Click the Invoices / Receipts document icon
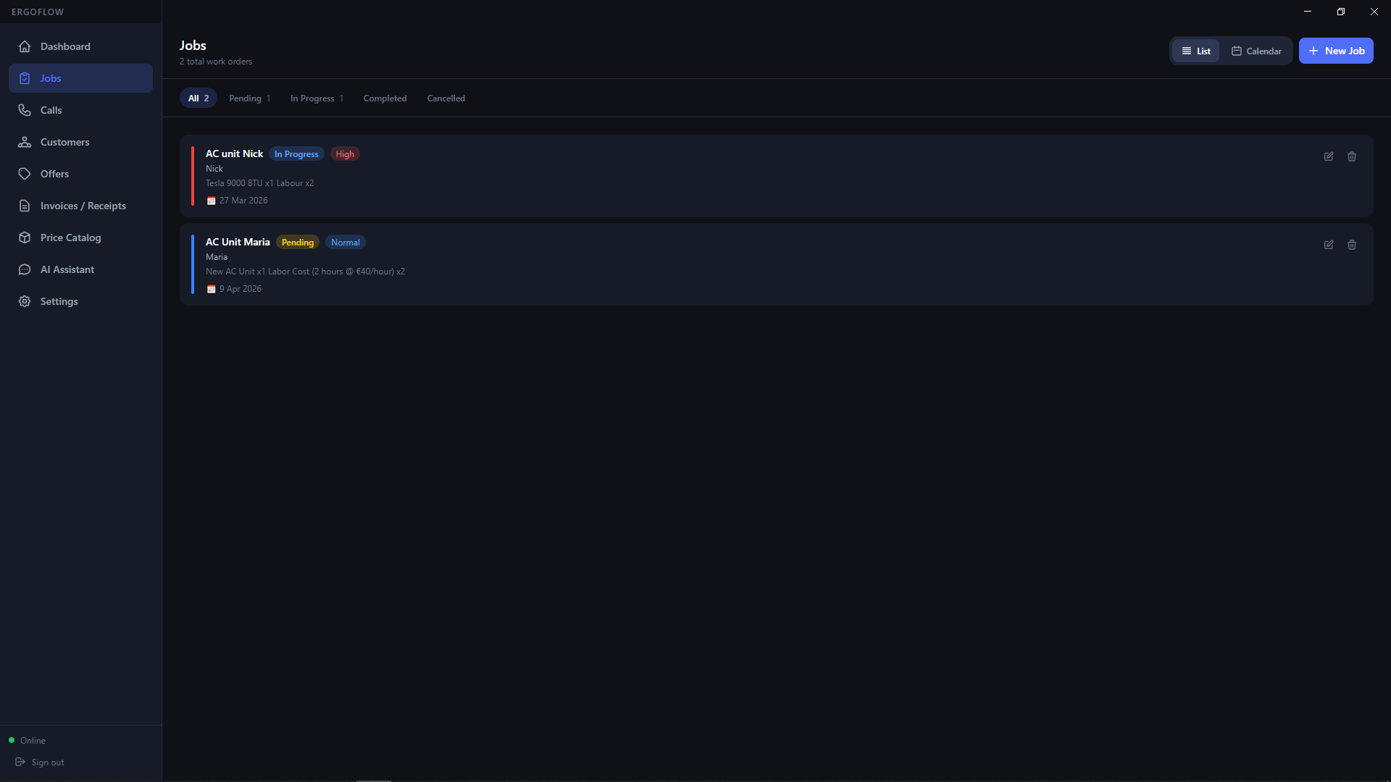Screen dimensions: 1391x782 pyautogui.click(x=25, y=206)
